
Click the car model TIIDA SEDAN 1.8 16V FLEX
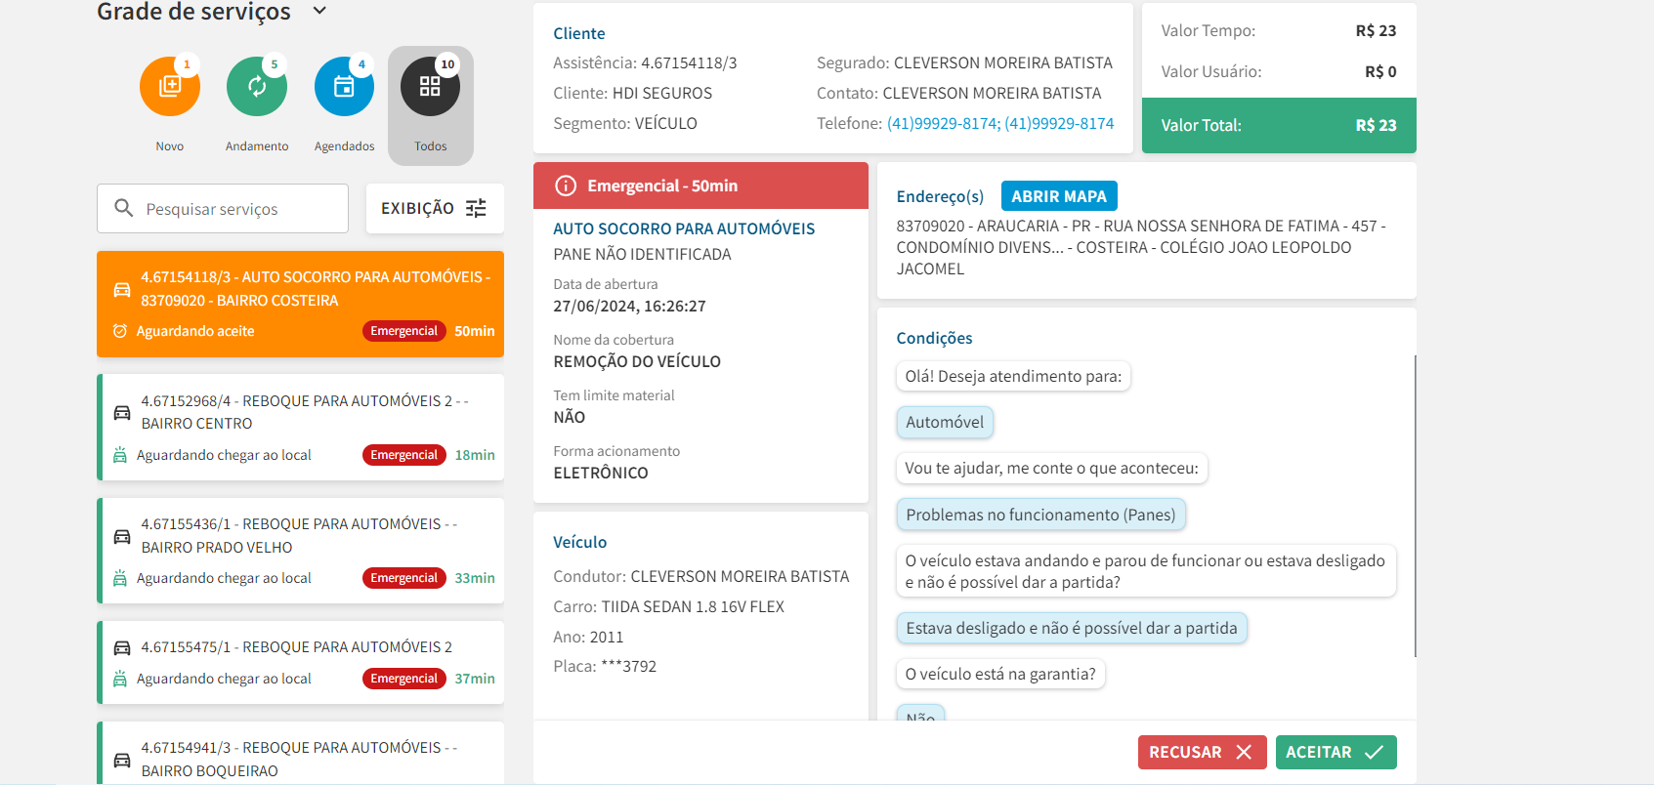[x=693, y=606]
